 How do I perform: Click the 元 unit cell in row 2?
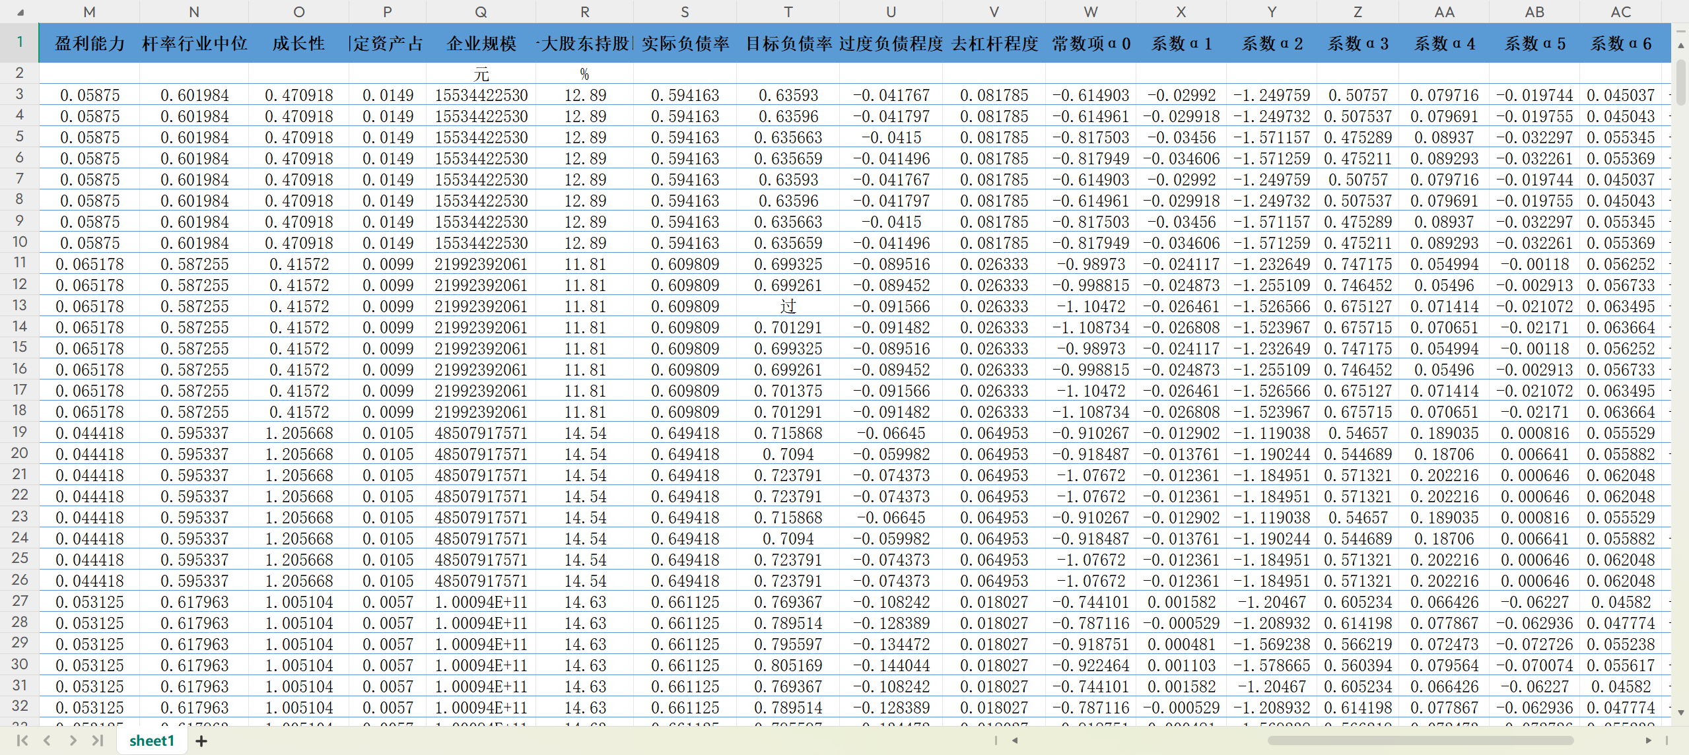tap(481, 74)
